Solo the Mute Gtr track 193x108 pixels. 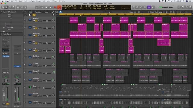[36, 66]
